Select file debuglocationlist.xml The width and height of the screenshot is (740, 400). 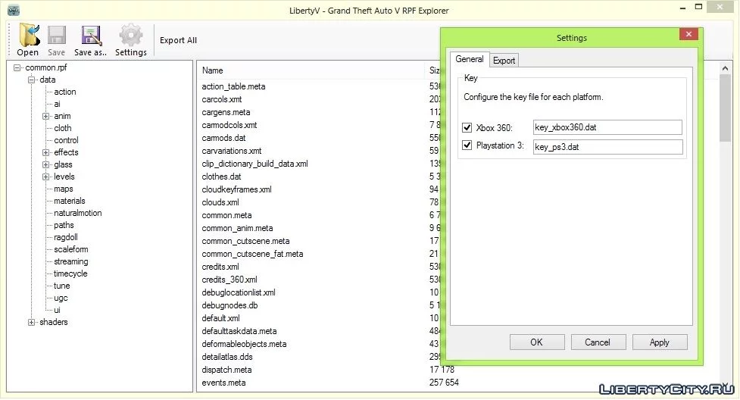tap(239, 292)
